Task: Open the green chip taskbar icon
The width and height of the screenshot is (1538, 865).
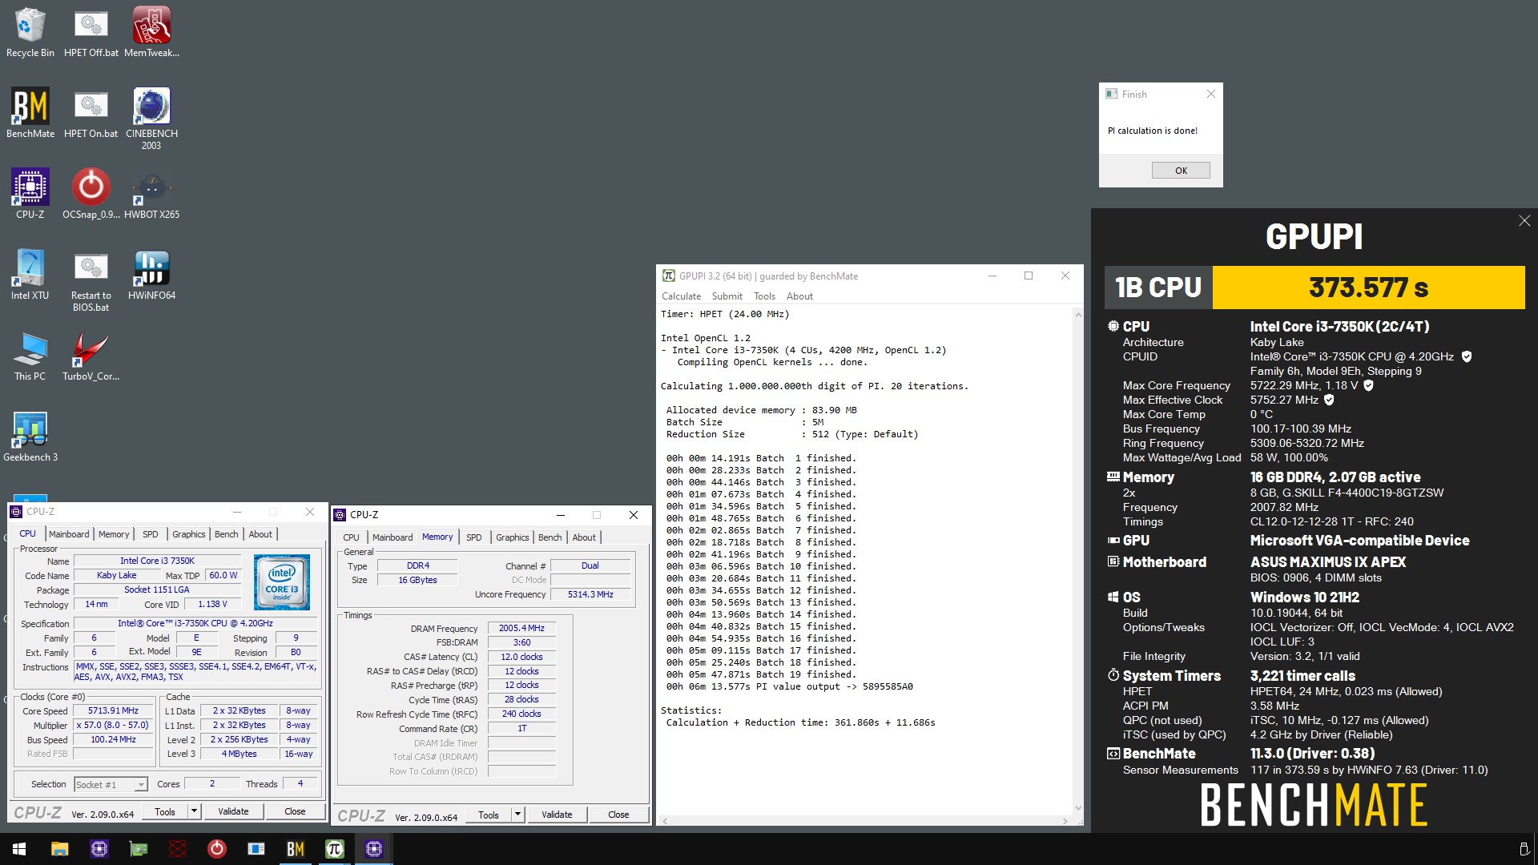Action: tap(138, 849)
